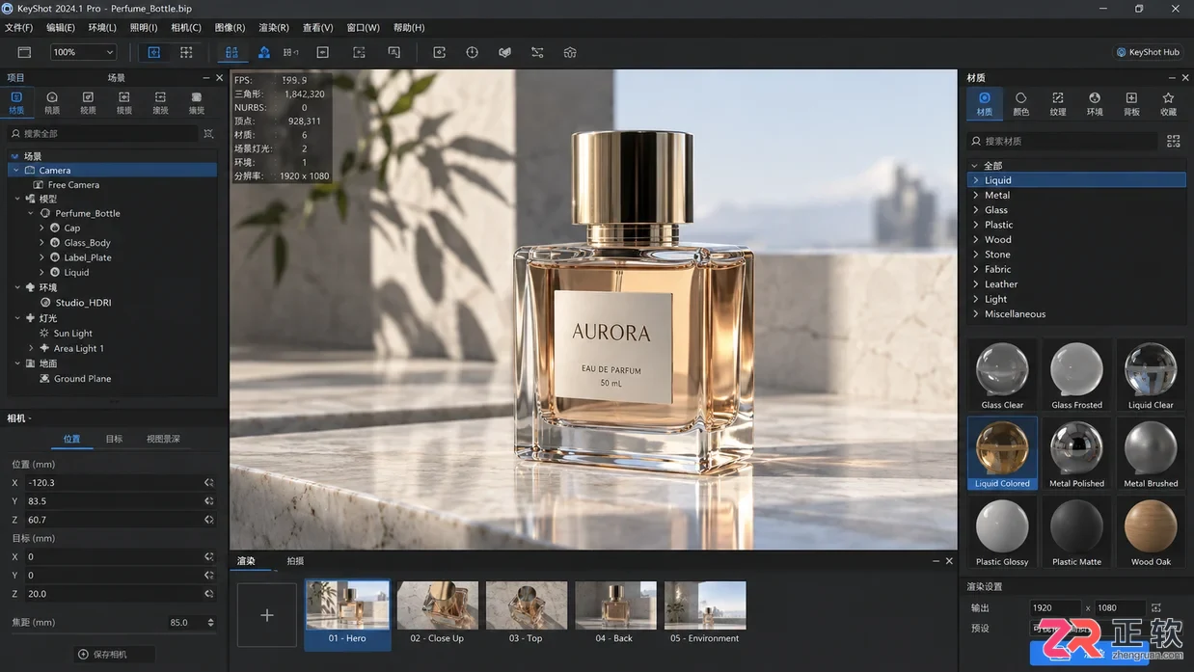Expand the Glass_Body tree node

pos(42,243)
